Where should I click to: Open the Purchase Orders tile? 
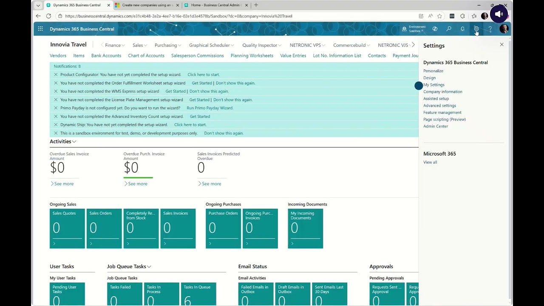(223, 229)
